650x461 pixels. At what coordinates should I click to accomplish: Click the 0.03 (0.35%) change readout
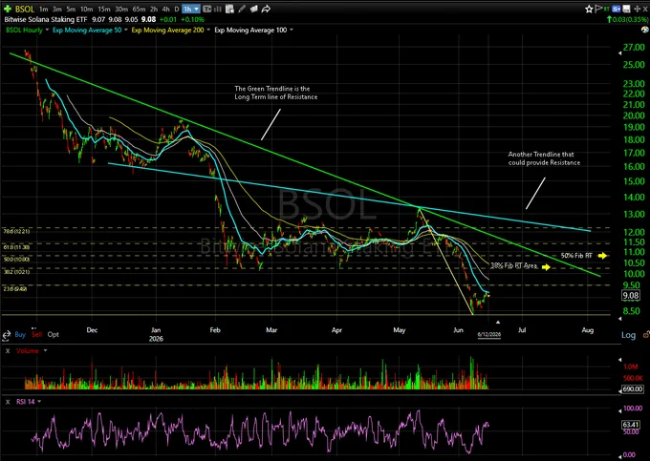[628, 19]
